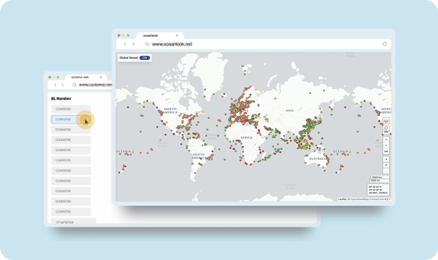The width and height of the screenshot is (438, 260).
Task: Select the first BL Number entry
Action: (x=71, y=109)
